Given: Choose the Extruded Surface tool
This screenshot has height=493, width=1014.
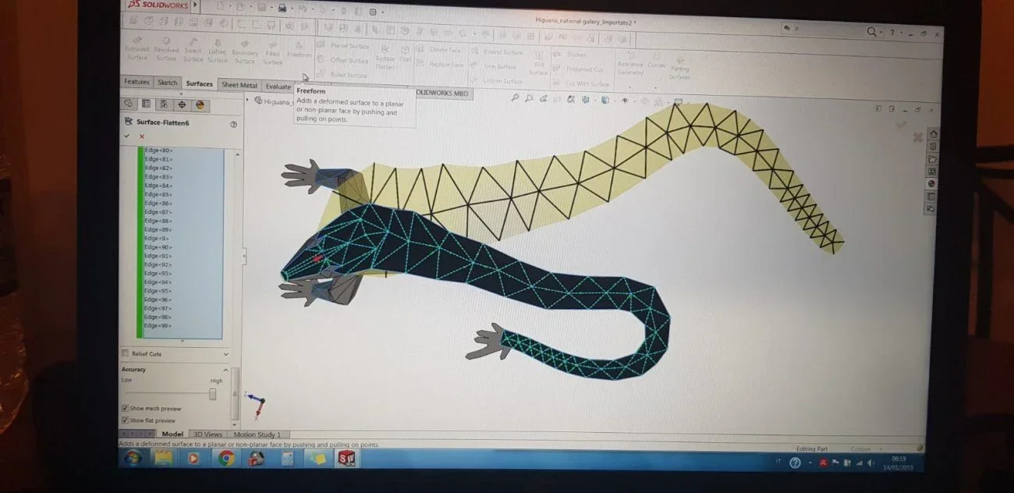Looking at the screenshot, I should 137,48.
